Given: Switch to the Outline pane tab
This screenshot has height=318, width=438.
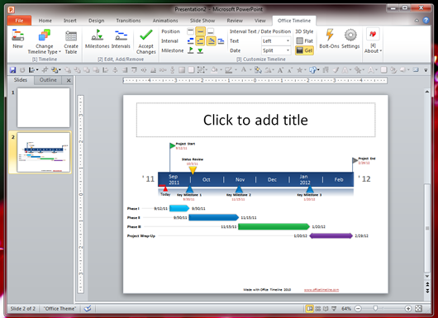Looking at the screenshot, I should [48, 80].
